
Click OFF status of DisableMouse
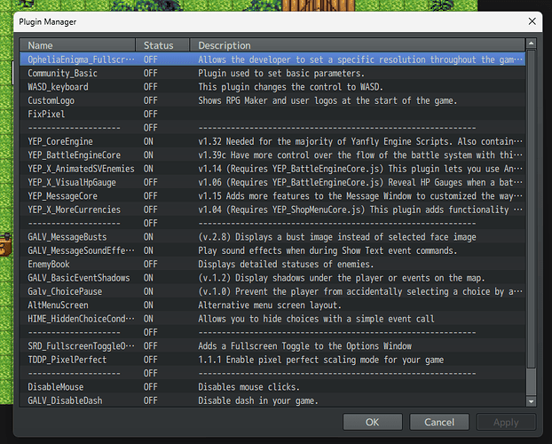coord(150,387)
